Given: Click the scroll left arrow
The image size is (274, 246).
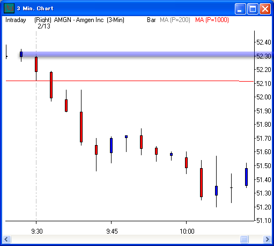Looking at the screenshot, I should [x=6, y=239].
